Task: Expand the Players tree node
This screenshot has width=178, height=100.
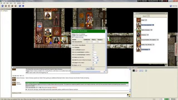Action: click(1, 11)
